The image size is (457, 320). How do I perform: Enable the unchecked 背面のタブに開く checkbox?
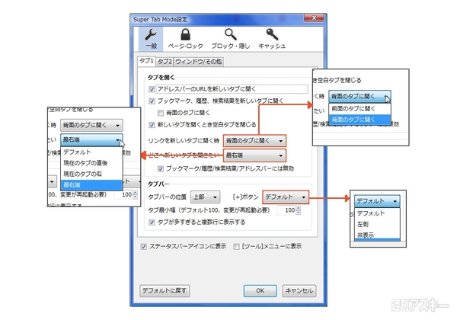tap(160, 113)
